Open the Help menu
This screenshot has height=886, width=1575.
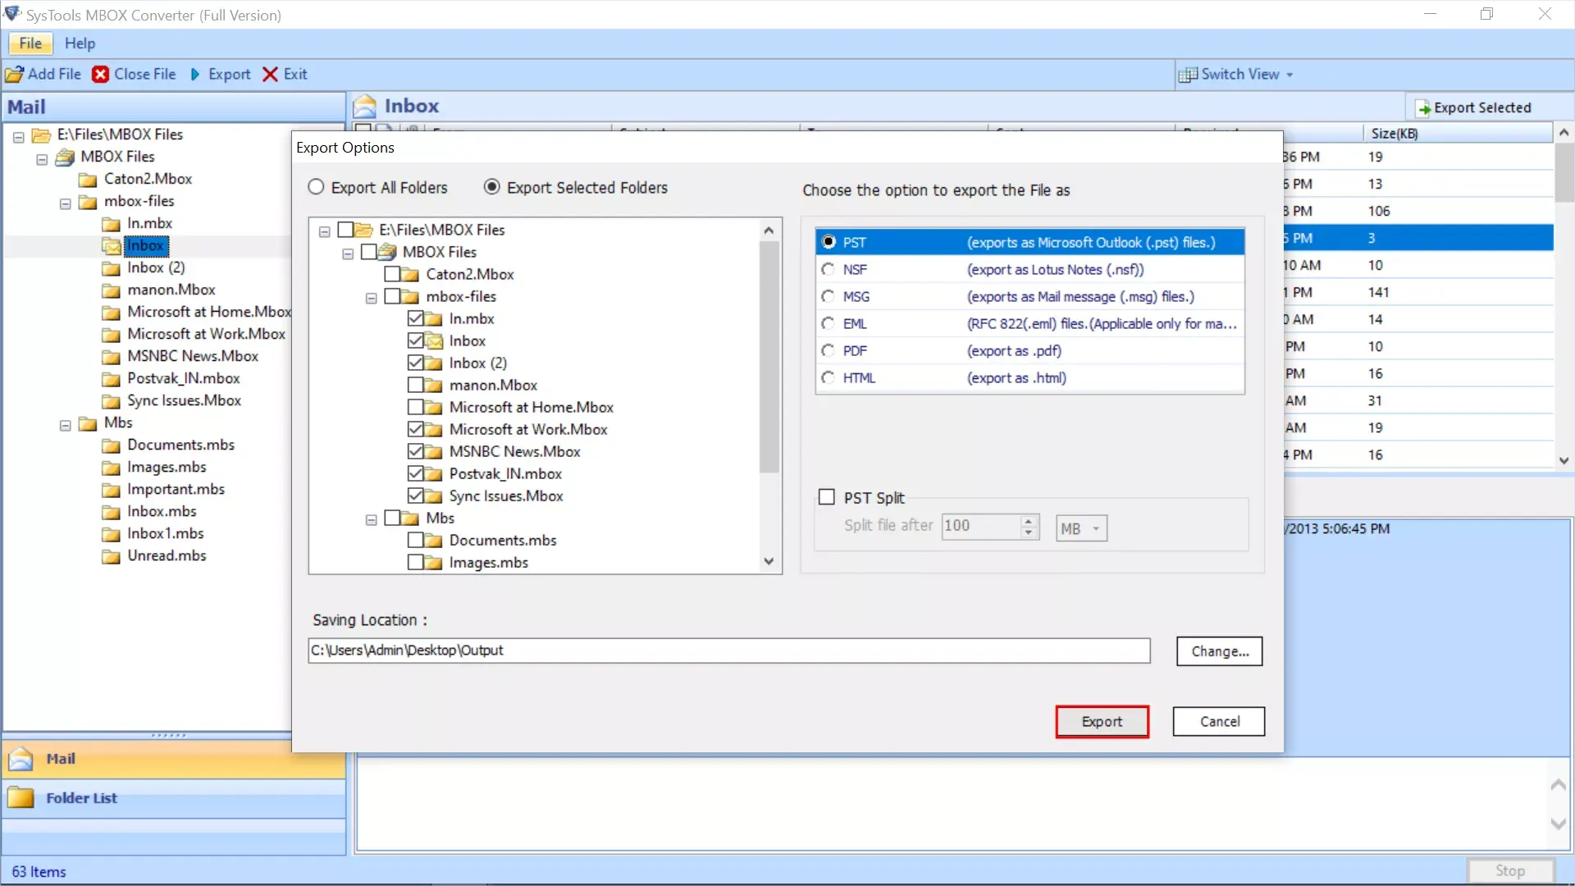click(80, 42)
